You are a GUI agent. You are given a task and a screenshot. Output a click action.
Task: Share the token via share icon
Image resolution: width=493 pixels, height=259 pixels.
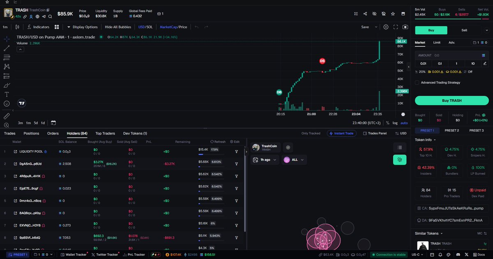(x=365, y=14)
